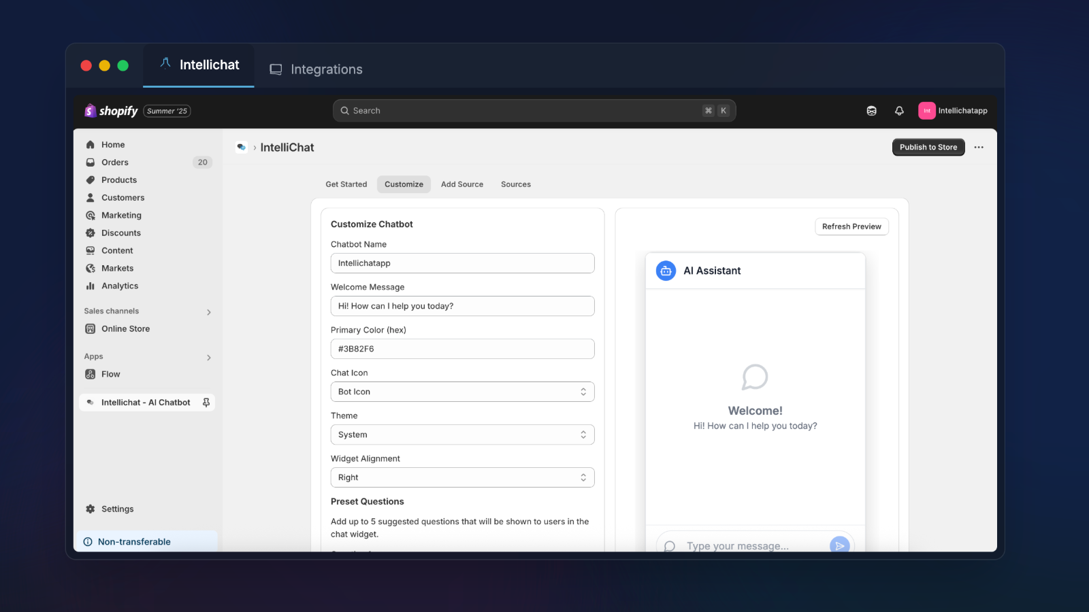Click the Orders inbox icon

90,163
